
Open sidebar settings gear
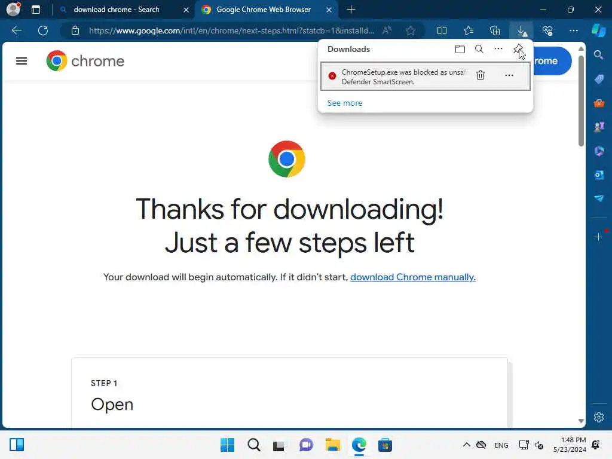tap(599, 417)
